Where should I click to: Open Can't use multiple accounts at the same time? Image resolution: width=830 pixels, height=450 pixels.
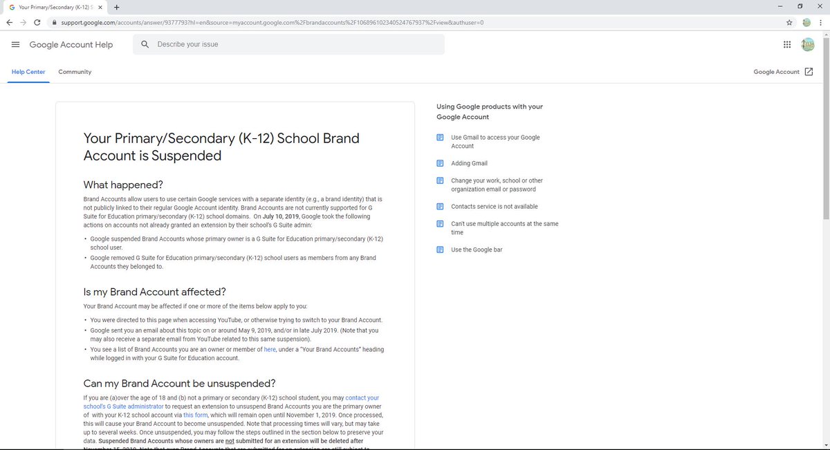click(504, 228)
